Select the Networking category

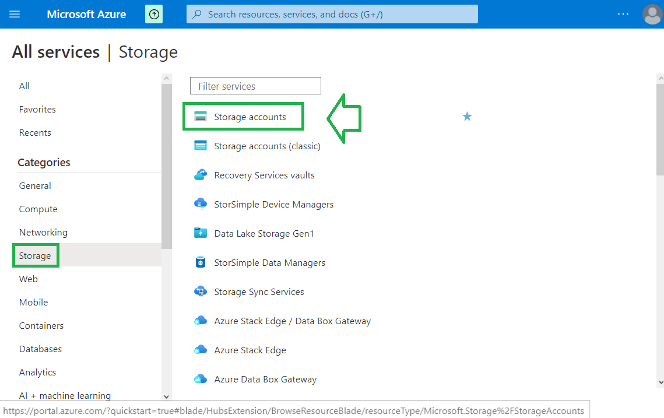(43, 233)
